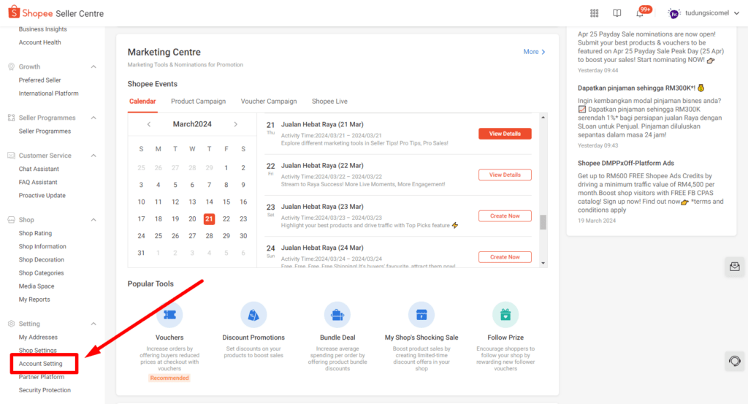This screenshot has height=404, width=748.
Task: Open the apps grid icon in header
Action: (595, 13)
